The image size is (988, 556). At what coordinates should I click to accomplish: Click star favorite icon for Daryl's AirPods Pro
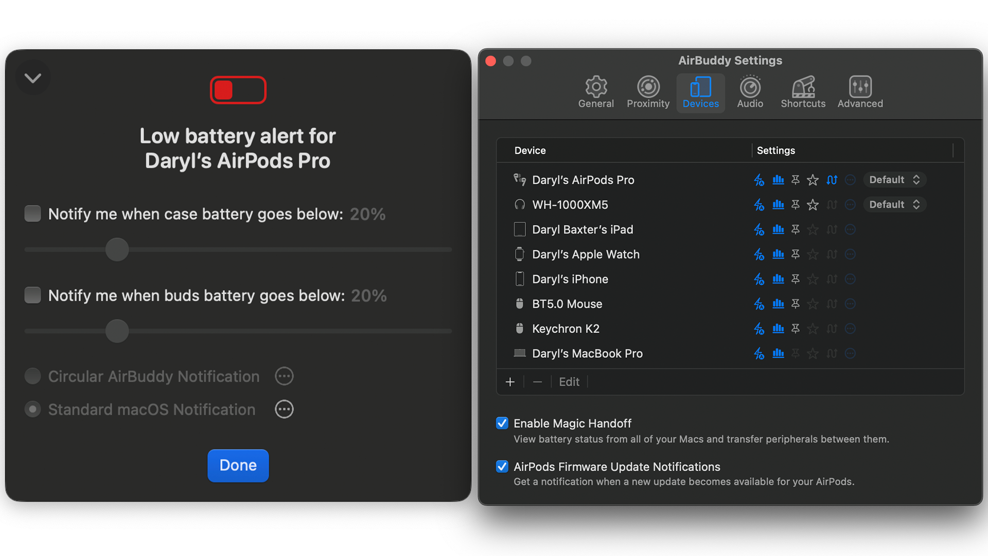click(813, 180)
